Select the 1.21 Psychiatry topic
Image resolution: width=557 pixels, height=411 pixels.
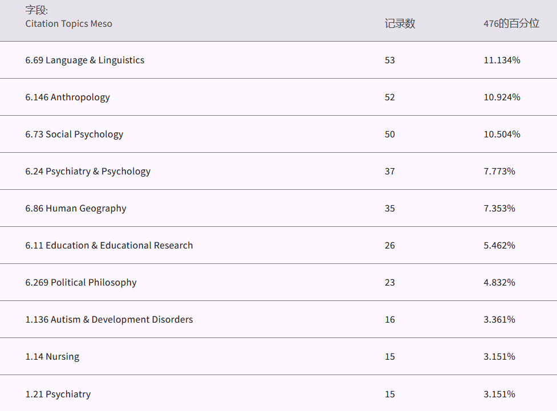point(58,394)
